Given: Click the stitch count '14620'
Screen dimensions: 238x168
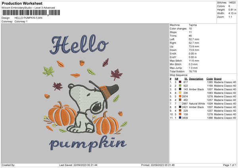Looking at the screenshot, I should (232, 3).
